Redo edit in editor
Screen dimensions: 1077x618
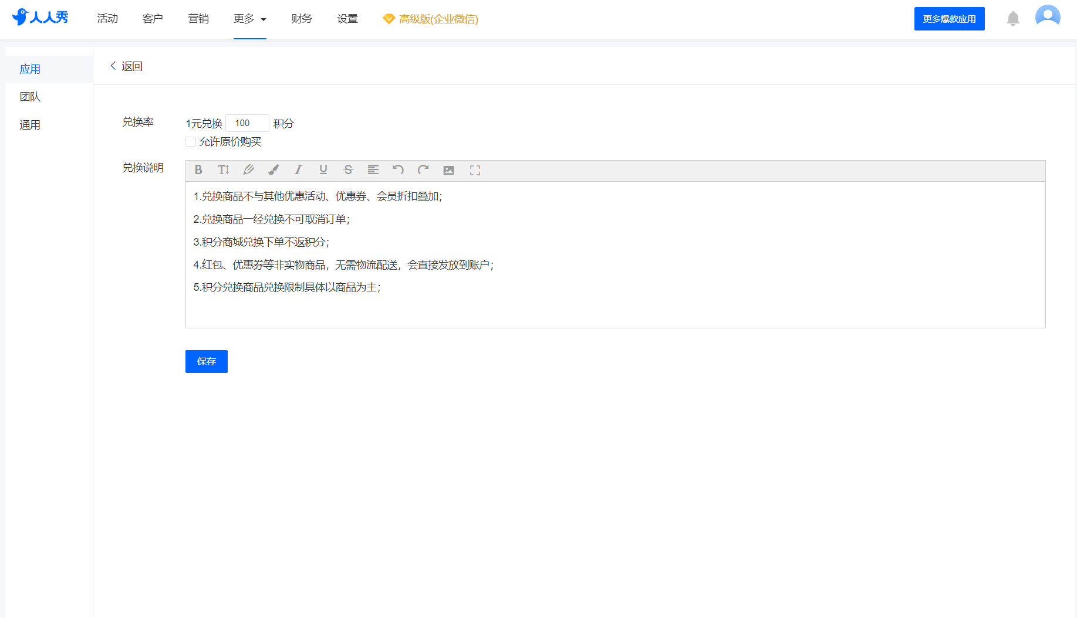(x=423, y=170)
